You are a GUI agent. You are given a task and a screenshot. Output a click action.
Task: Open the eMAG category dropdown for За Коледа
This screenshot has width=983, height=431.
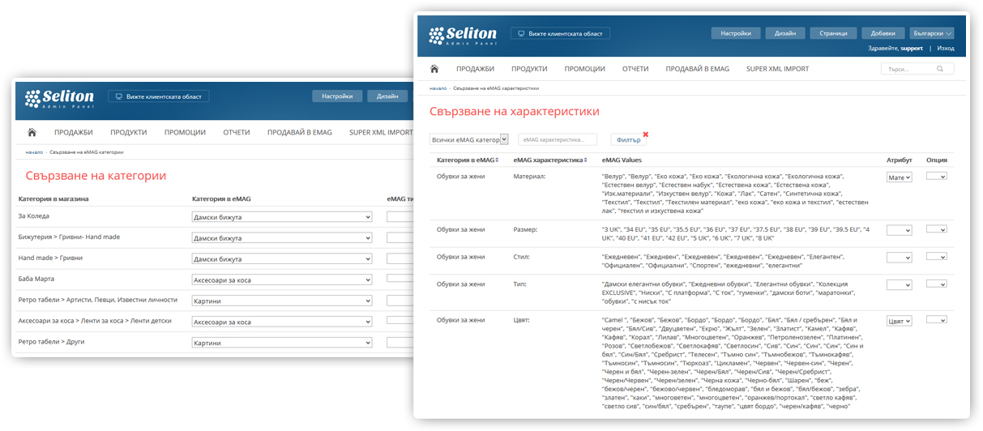(x=282, y=217)
